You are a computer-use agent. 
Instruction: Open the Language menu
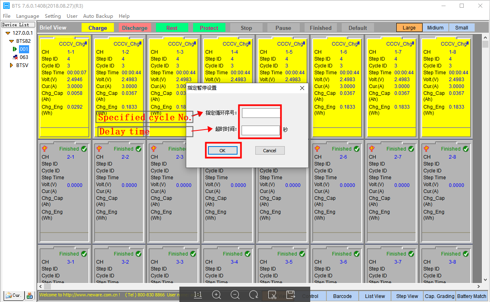(x=27, y=16)
